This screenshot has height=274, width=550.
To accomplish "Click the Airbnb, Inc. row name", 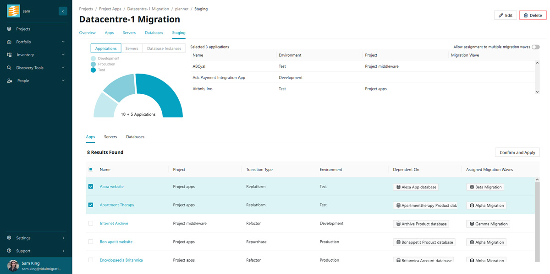I will coord(203,89).
